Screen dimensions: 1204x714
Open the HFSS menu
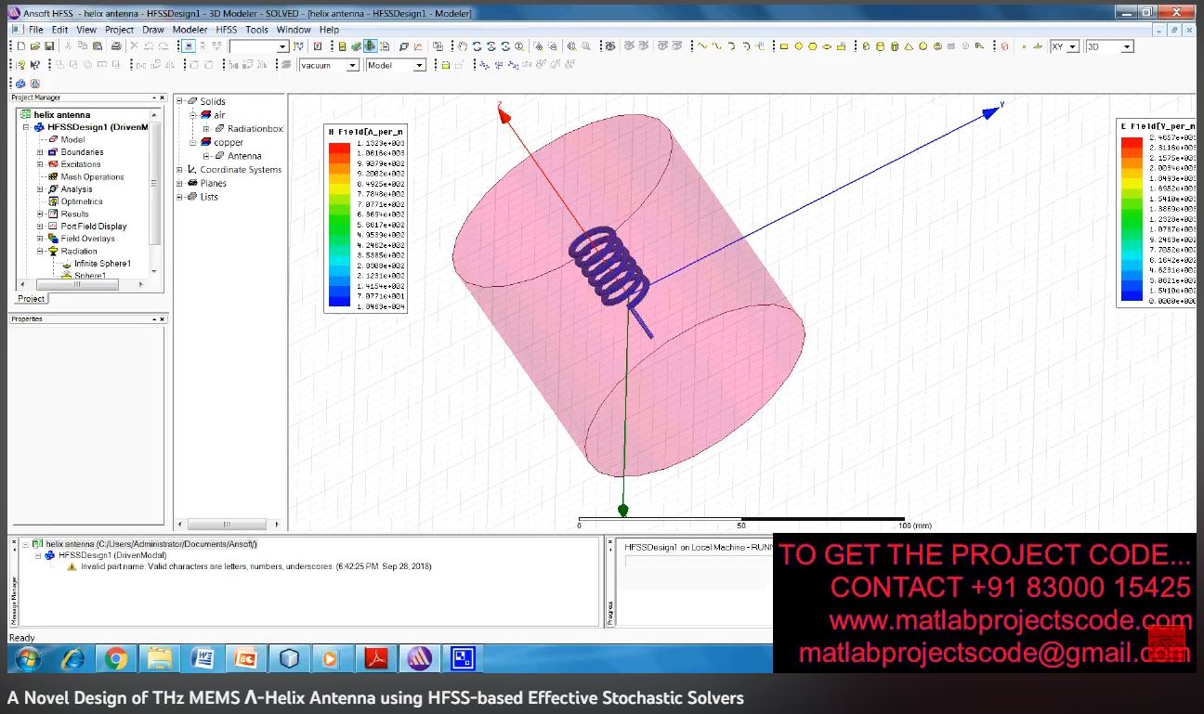pos(226,30)
